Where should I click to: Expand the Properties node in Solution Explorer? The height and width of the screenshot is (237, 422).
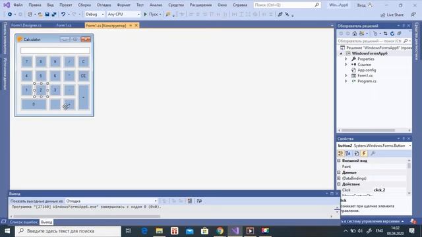pyautogui.click(x=346, y=59)
